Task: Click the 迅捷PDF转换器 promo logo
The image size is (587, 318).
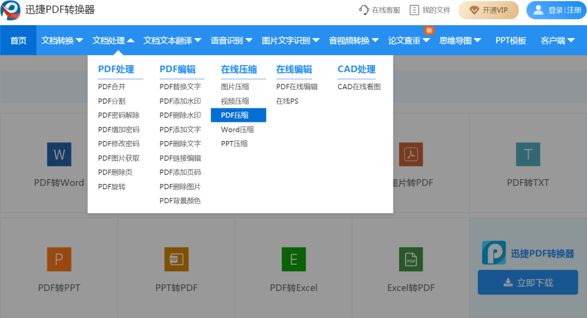Action: pyautogui.click(x=494, y=253)
